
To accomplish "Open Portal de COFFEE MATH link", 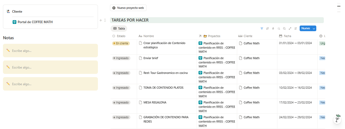I will pyautogui.click(x=35, y=22).
